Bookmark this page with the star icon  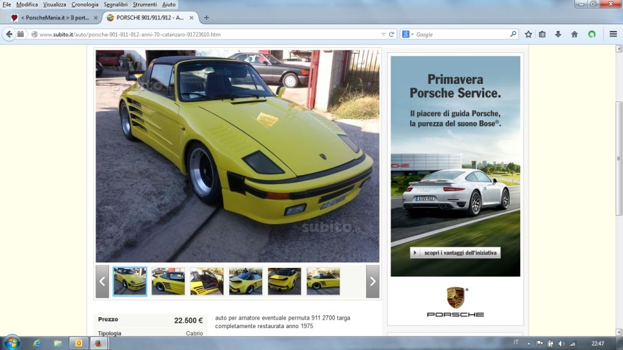pyautogui.click(x=528, y=35)
